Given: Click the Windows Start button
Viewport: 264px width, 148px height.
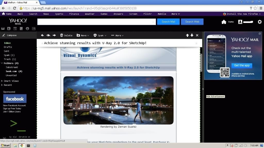Looking at the screenshot, I should point(5,145).
